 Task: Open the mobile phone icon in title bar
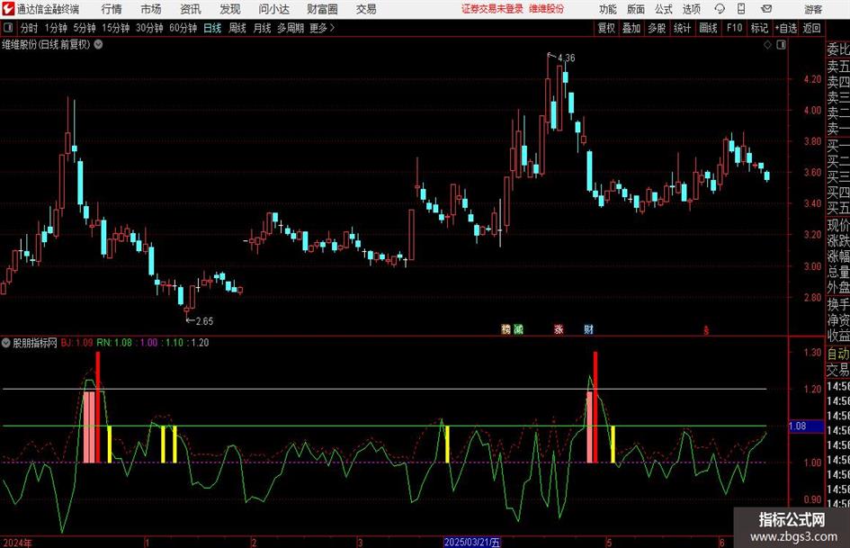tap(741, 9)
